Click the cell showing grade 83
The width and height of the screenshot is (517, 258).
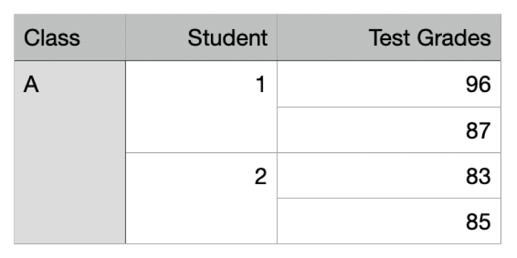pyautogui.click(x=389, y=176)
